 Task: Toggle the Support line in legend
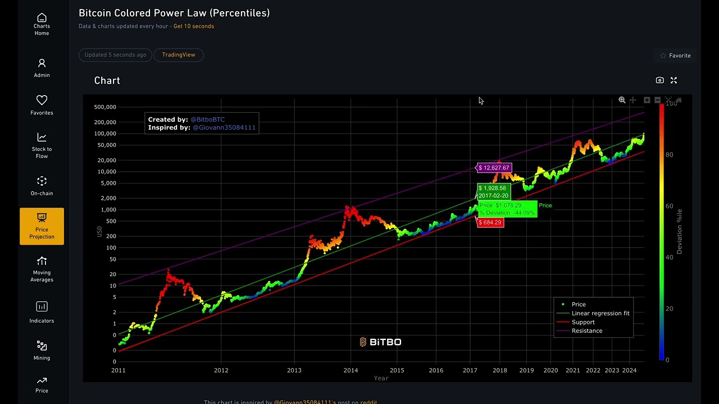pos(576,322)
